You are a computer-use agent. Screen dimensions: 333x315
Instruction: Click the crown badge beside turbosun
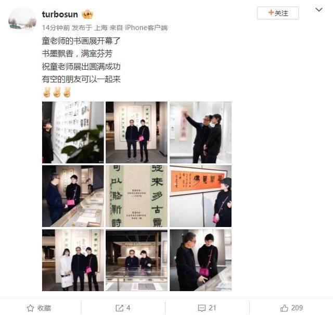(88, 14)
